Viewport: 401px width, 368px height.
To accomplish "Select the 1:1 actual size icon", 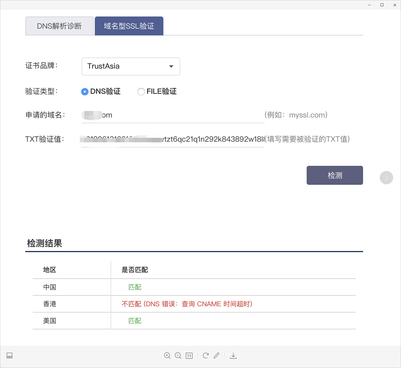I will point(189,355).
